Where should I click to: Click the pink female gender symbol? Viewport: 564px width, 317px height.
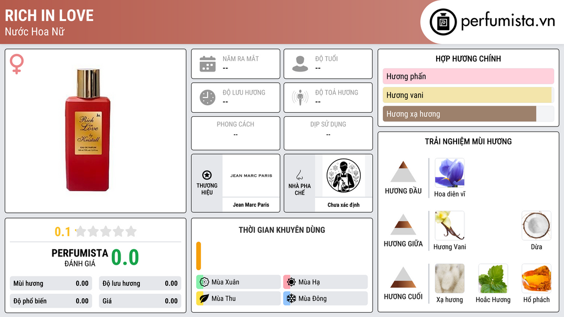17,64
